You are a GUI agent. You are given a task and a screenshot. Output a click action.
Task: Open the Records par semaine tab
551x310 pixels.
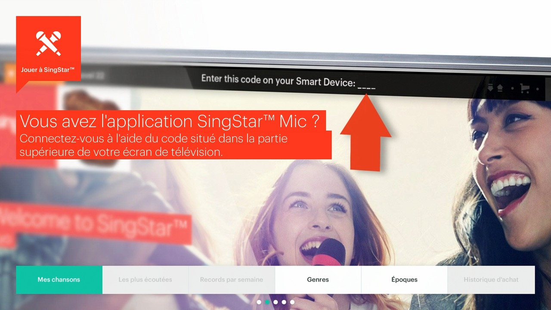(232, 280)
